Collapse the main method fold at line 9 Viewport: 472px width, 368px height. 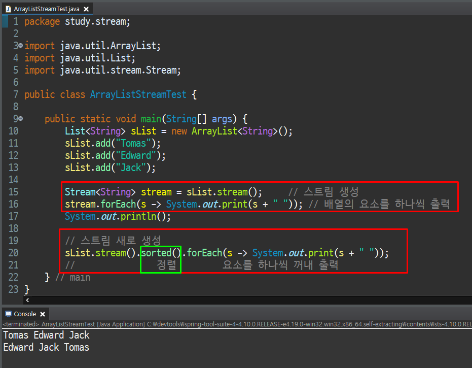click(x=20, y=119)
